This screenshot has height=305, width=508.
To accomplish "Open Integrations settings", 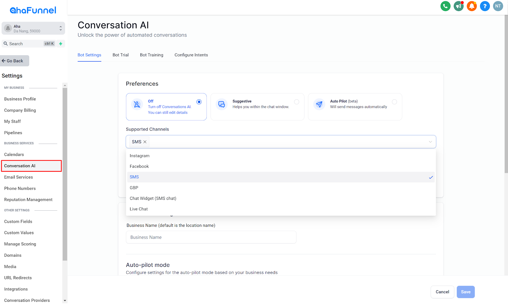I will pos(16,289).
